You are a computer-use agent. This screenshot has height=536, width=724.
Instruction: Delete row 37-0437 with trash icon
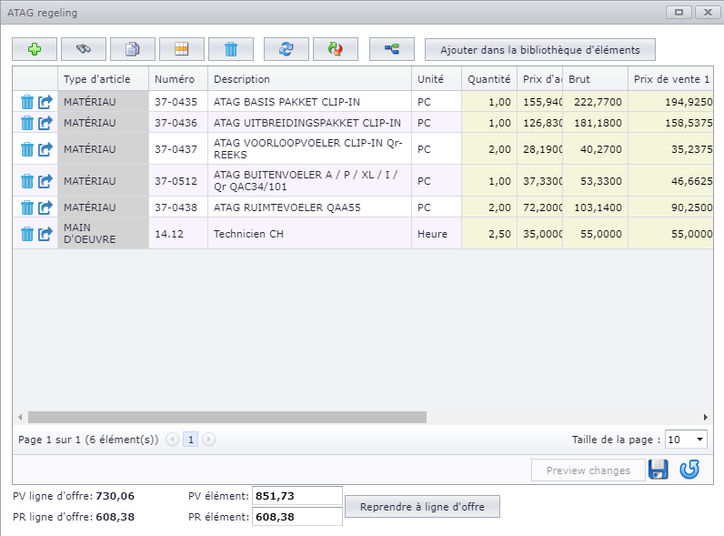(x=27, y=149)
